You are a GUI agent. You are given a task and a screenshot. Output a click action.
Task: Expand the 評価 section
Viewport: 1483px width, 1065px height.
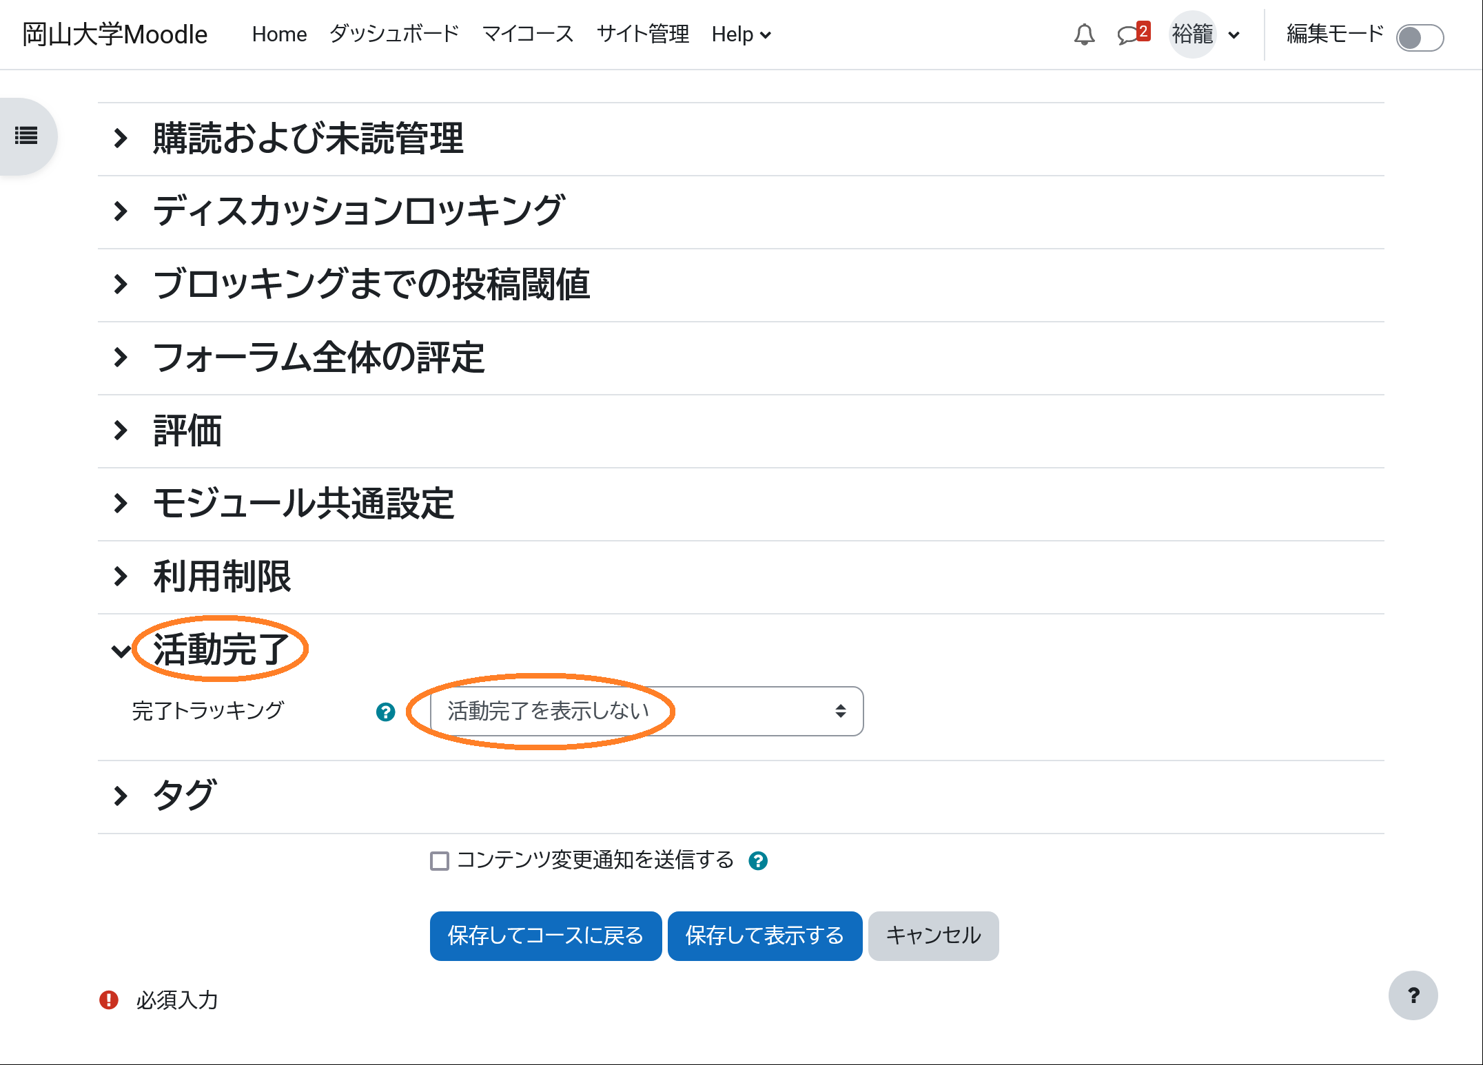121,431
